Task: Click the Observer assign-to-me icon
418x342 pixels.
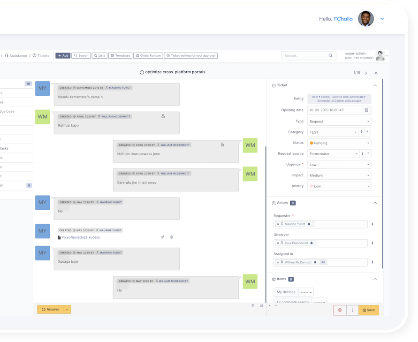Action: 372,243
